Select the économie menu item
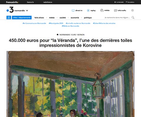Viewport: 141px width, 117px height. coord(75,18)
